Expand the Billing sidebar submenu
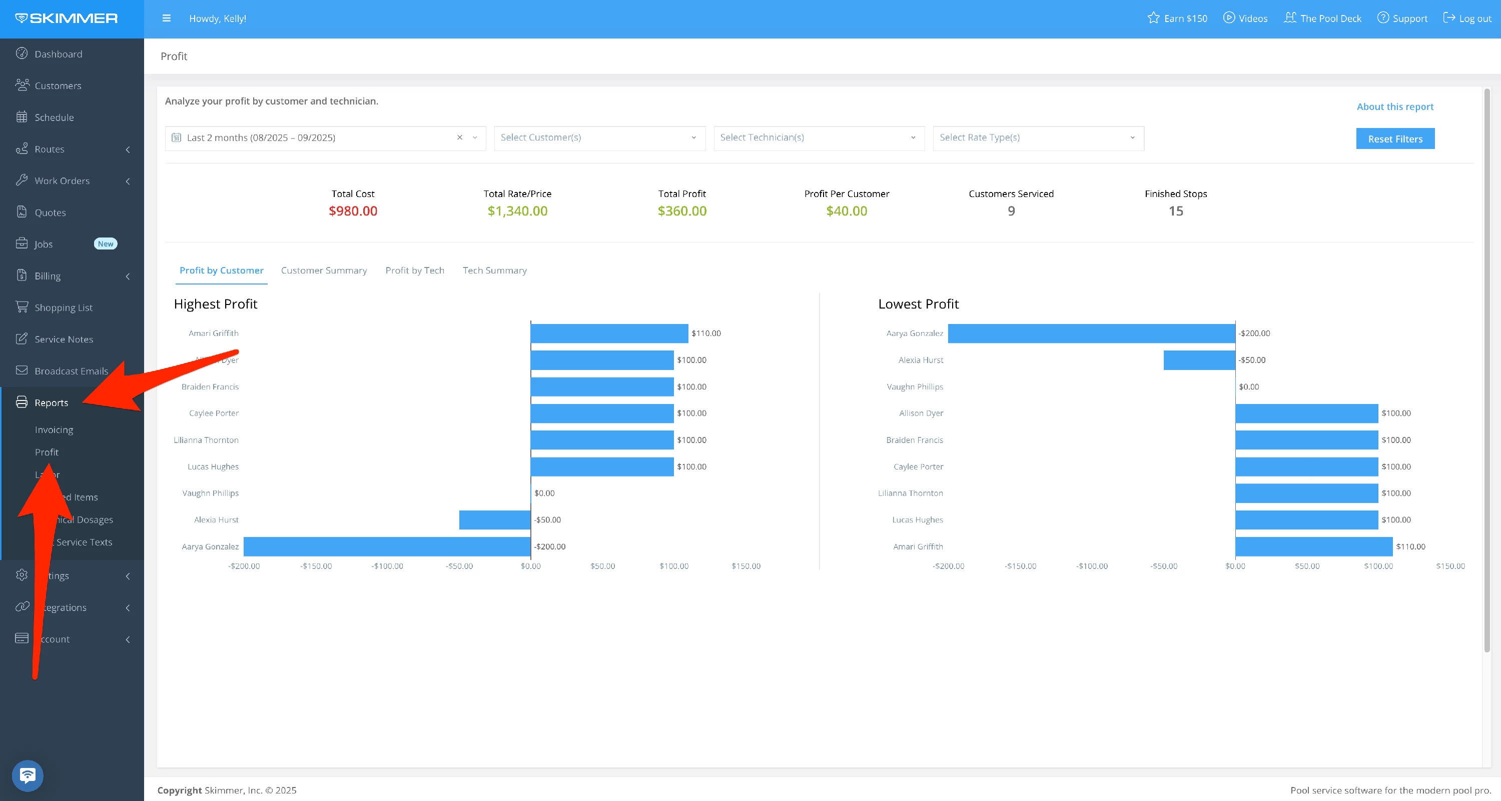 pyautogui.click(x=128, y=276)
